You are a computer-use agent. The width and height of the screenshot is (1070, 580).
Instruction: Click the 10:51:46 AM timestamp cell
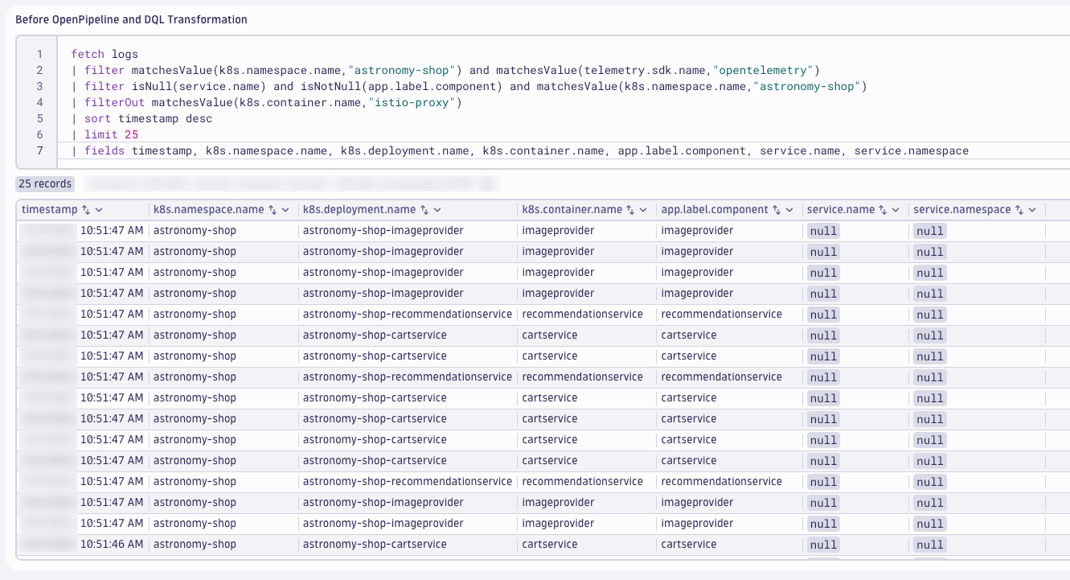112,545
